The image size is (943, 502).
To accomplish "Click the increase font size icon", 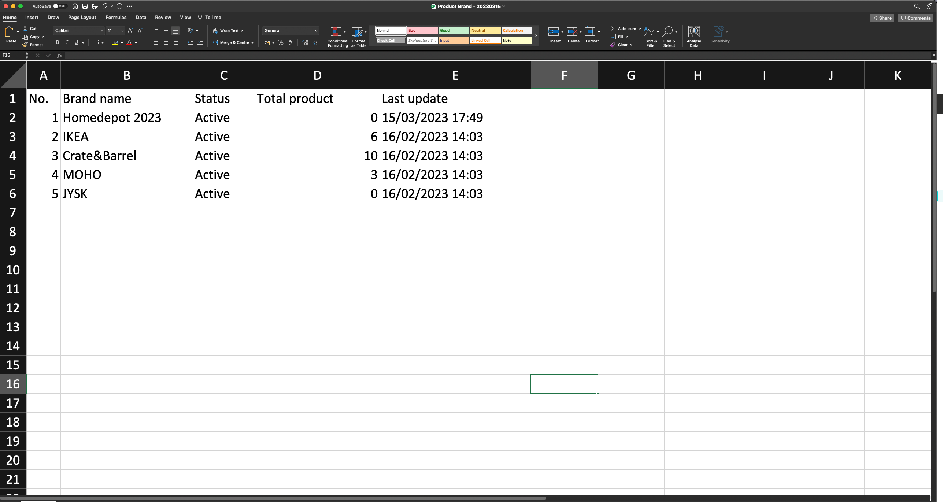I will click(x=130, y=31).
